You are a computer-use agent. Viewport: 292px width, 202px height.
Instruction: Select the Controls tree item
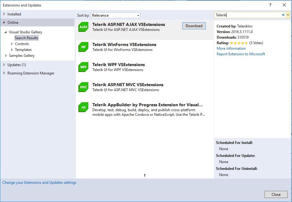tap(22, 44)
